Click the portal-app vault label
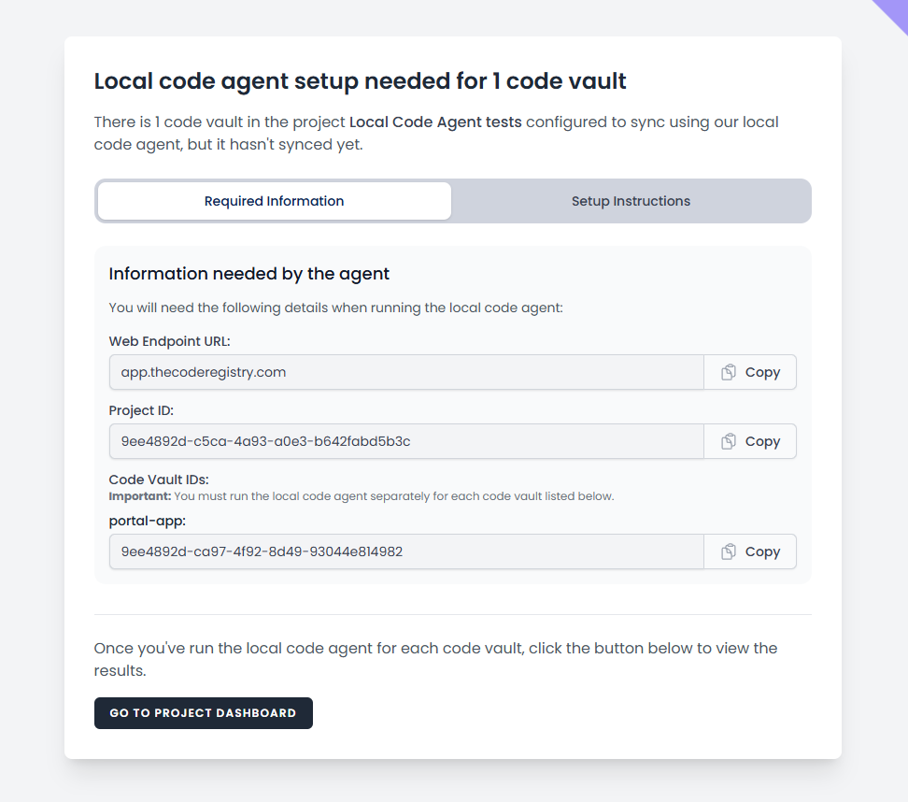The height and width of the screenshot is (802, 908). click(147, 521)
